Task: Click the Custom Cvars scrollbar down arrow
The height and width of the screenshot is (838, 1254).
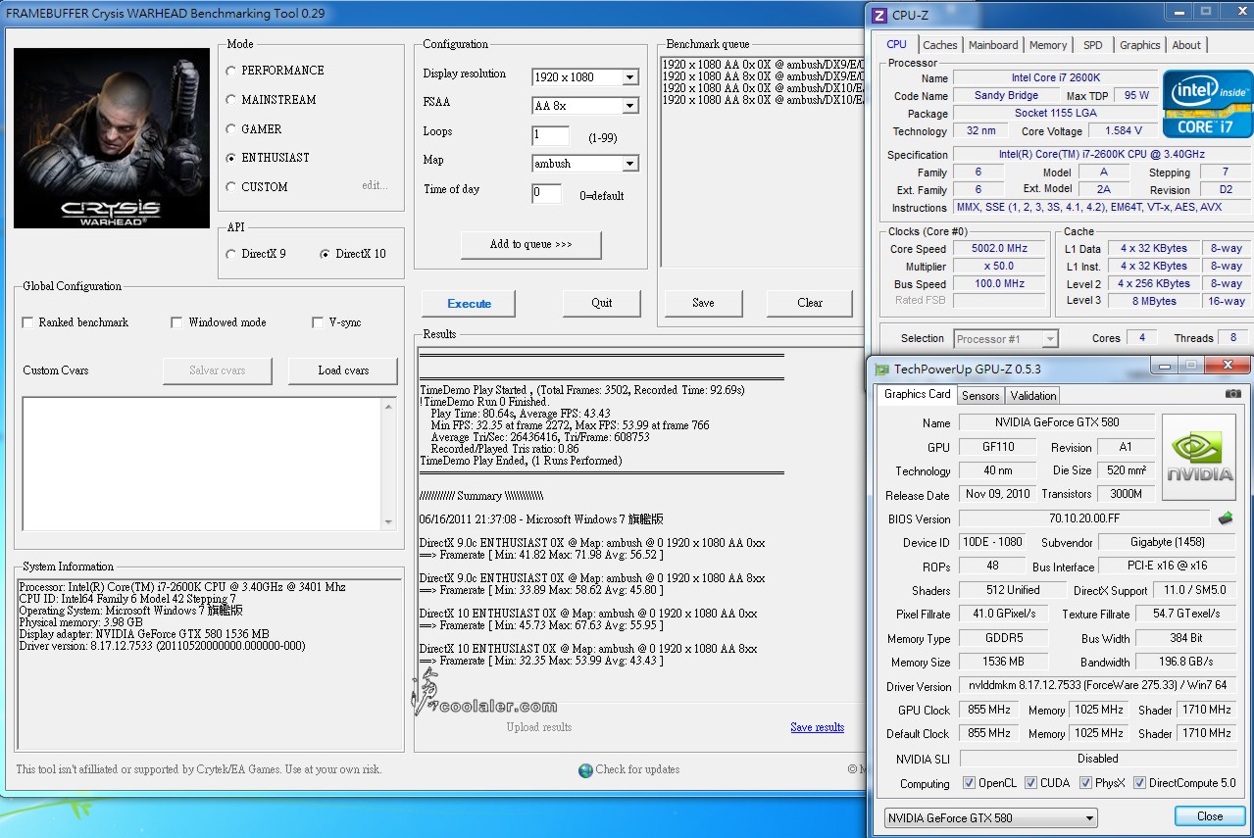Action: tap(388, 522)
